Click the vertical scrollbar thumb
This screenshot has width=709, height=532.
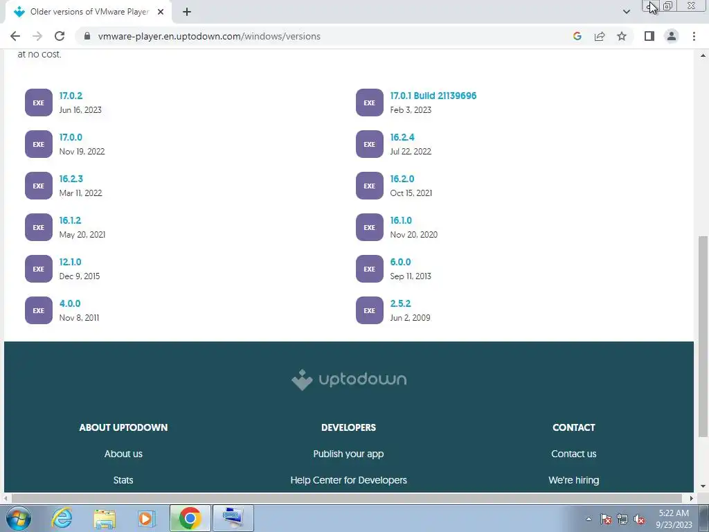point(703,336)
